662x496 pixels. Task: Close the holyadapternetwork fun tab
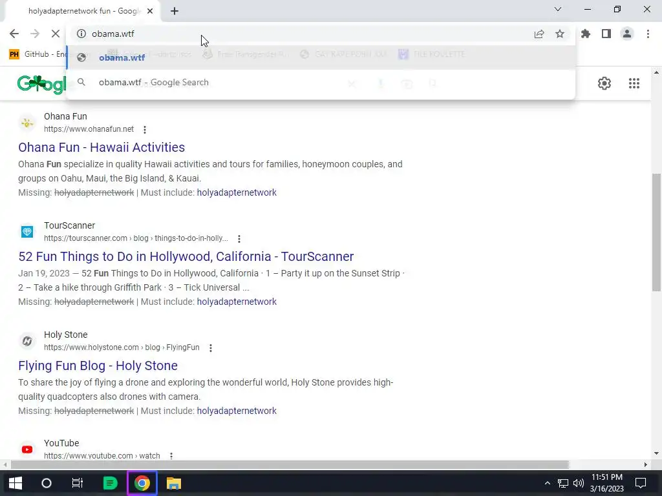[150, 11]
